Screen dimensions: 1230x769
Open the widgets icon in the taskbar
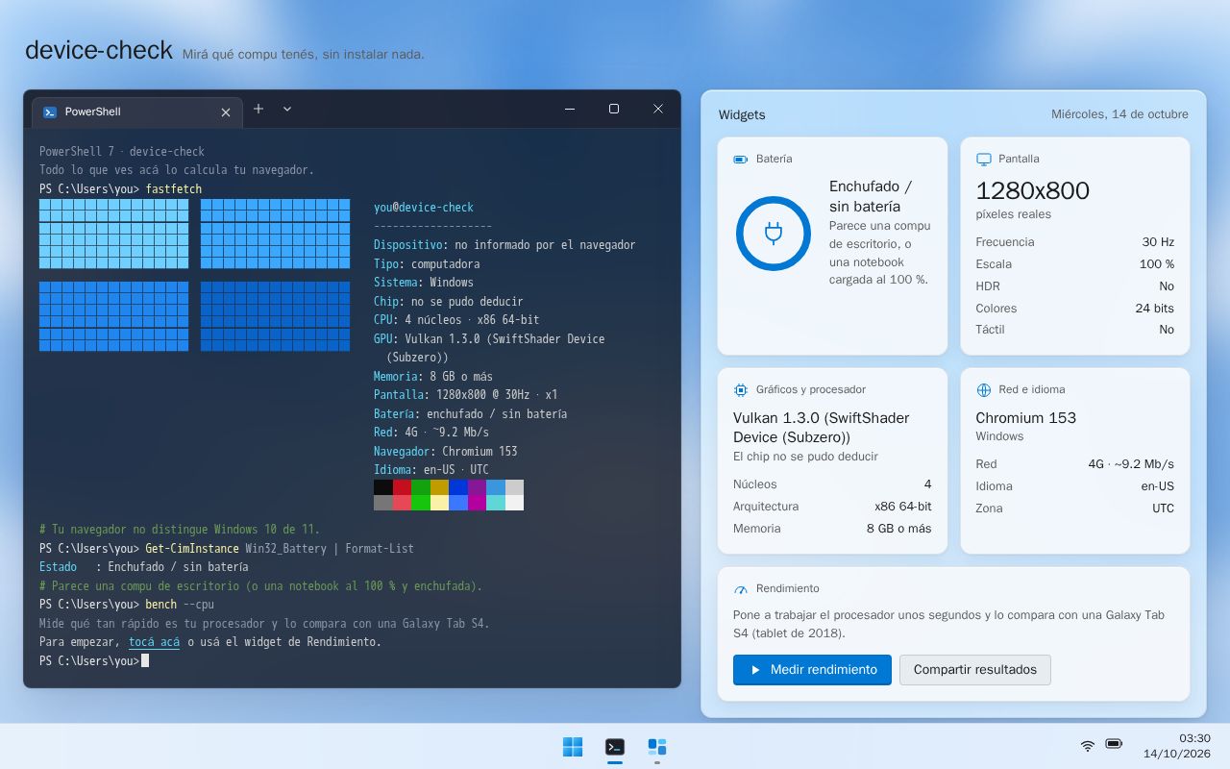657,747
